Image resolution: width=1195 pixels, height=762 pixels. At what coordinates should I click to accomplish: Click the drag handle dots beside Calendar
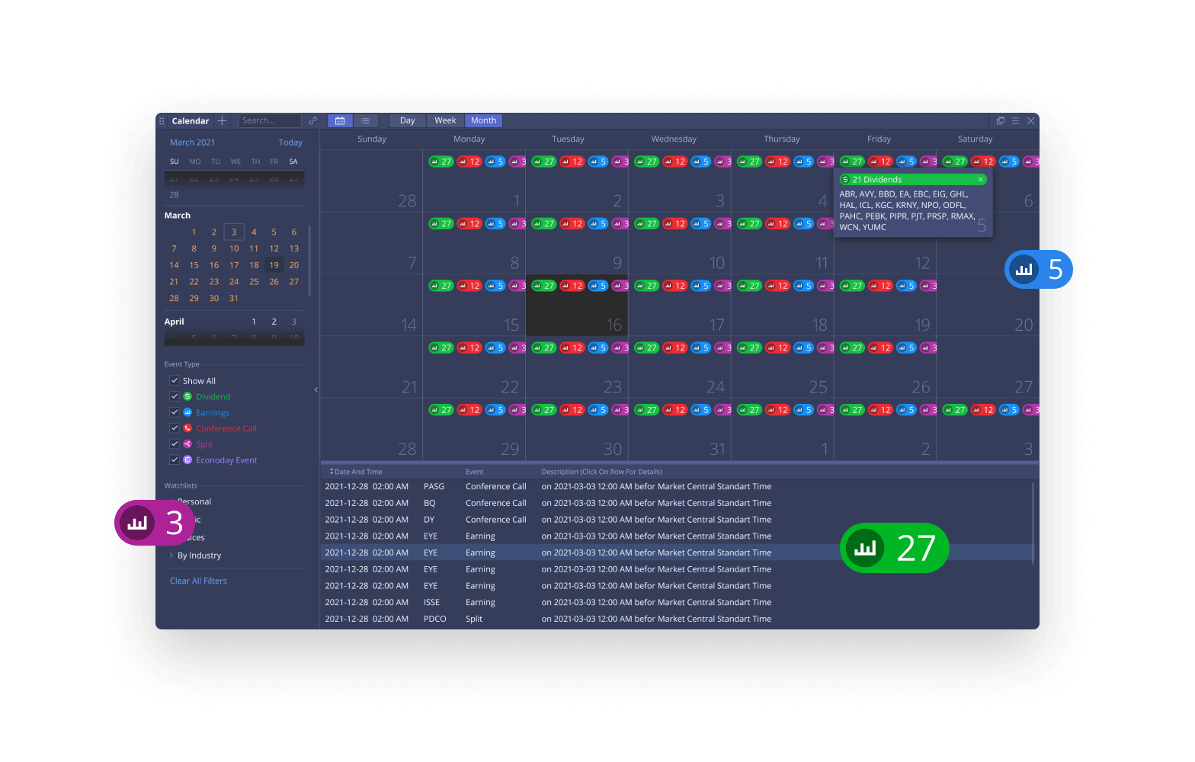[162, 120]
